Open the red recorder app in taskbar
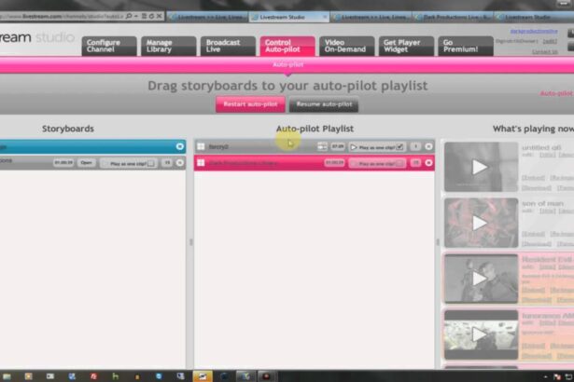The width and height of the screenshot is (574, 382). click(x=266, y=376)
